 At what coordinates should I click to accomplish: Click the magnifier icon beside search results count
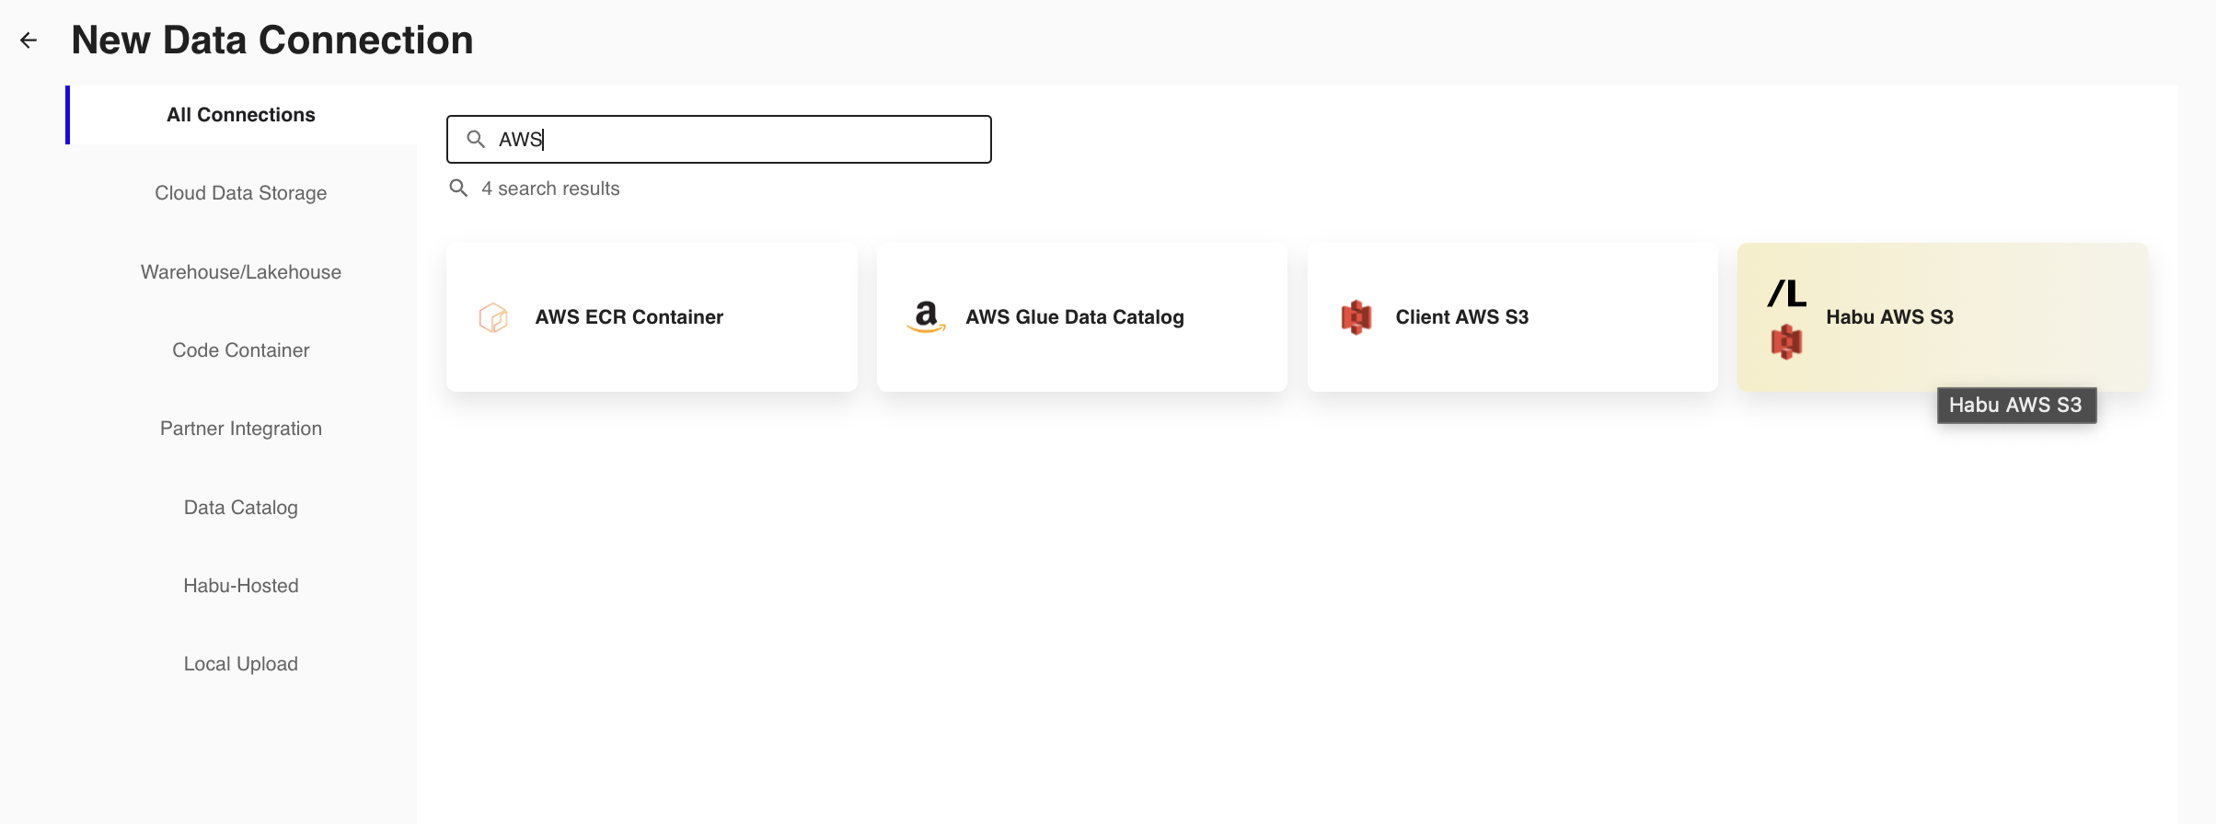[458, 189]
